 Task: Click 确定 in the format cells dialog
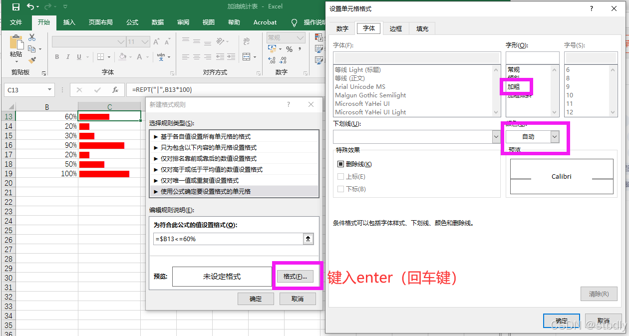(561, 321)
